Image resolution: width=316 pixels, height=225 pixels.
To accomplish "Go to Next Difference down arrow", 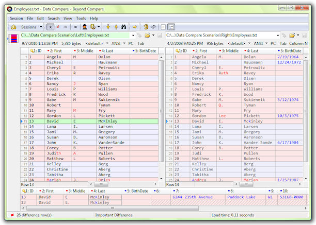I will click(108, 27).
